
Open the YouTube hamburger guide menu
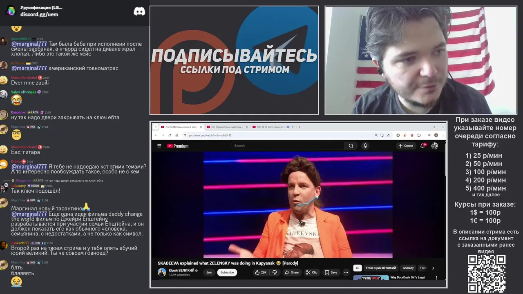click(159, 146)
